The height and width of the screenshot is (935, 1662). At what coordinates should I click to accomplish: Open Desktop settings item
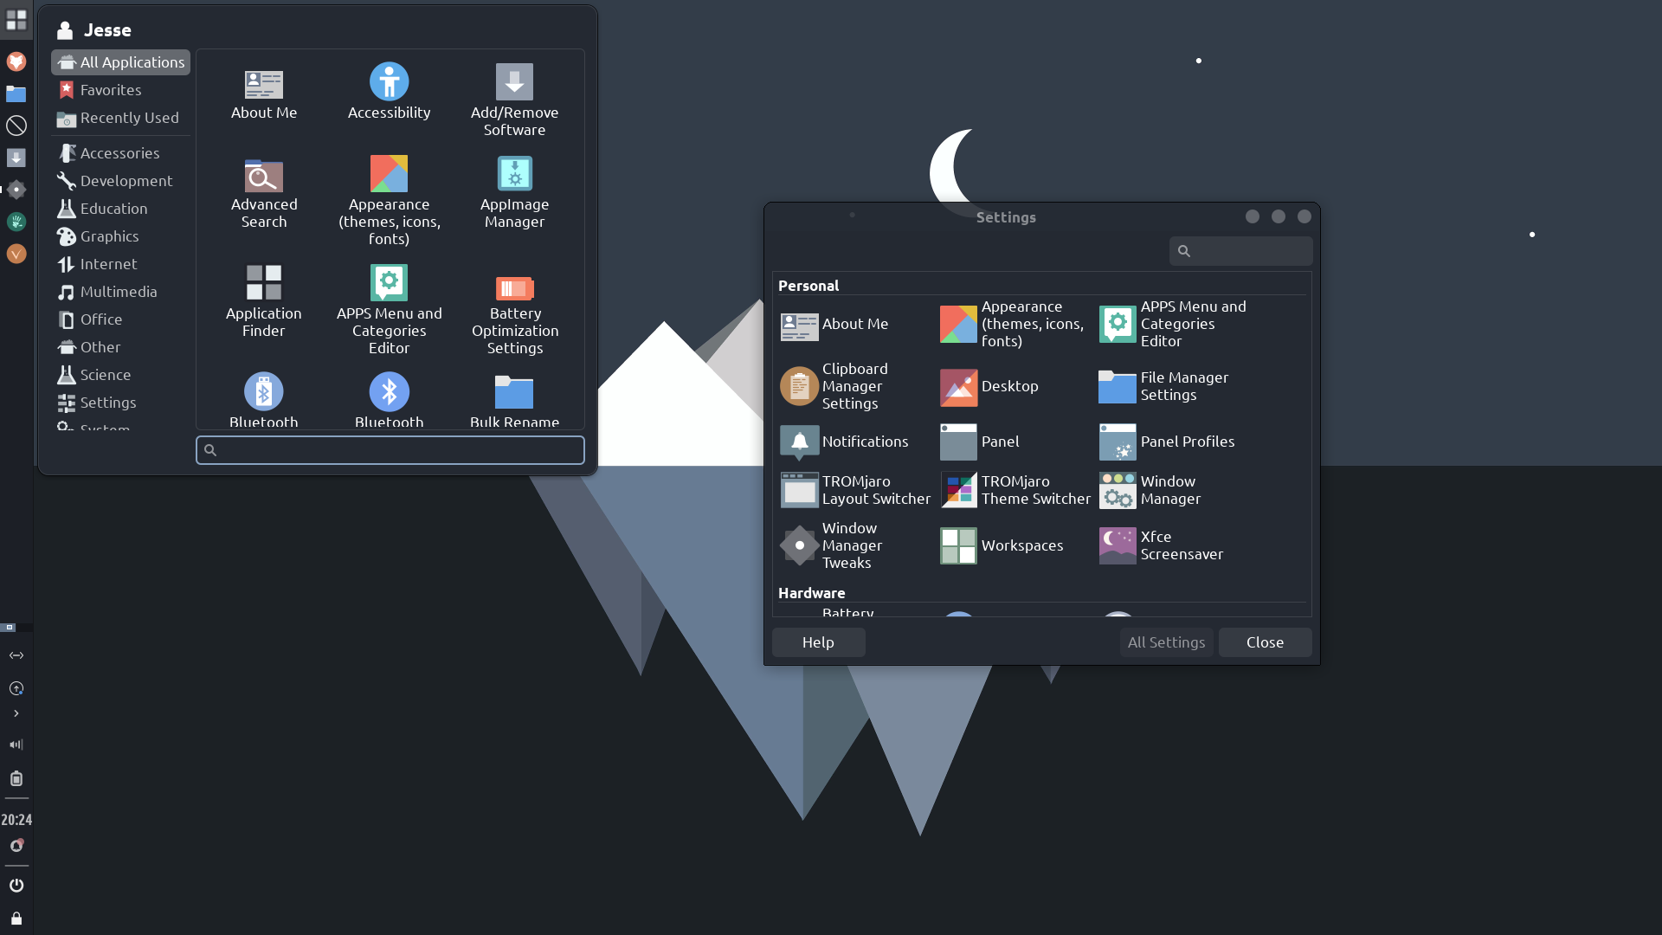coord(990,386)
